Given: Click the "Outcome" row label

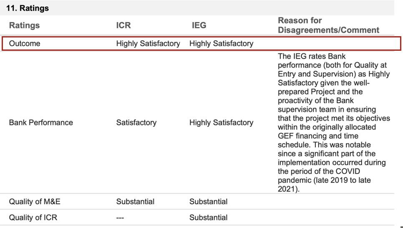Looking at the screenshot, I should (25, 43).
